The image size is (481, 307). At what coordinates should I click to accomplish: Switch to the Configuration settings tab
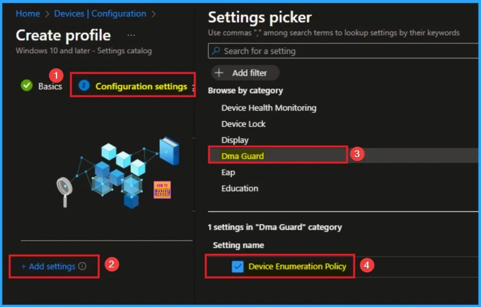tap(141, 86)
